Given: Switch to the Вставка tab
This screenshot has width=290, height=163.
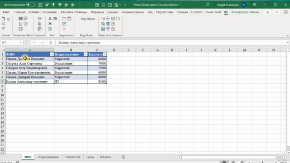Looking at the screenshot, I should 34,12.
